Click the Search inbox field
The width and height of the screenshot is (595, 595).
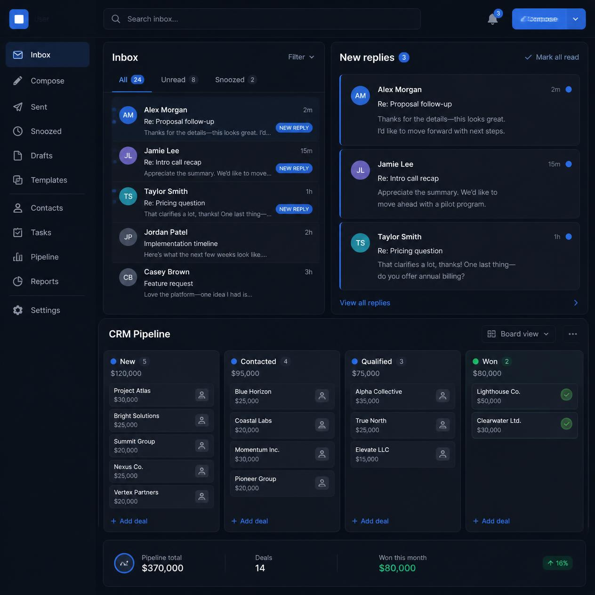coord(262,19)
